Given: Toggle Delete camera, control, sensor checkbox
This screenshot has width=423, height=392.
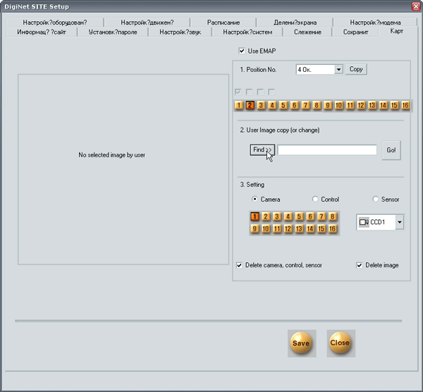Looking at the screenshot, I should [x=239, y=265].
